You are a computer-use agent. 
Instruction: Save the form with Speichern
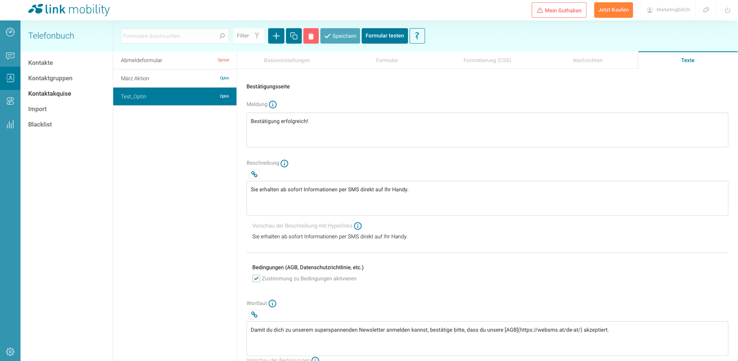point(340,36)
